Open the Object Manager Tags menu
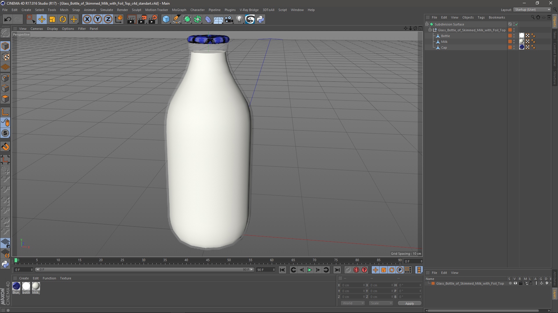This screenshot has width=558, height=313. click(481, 17)
